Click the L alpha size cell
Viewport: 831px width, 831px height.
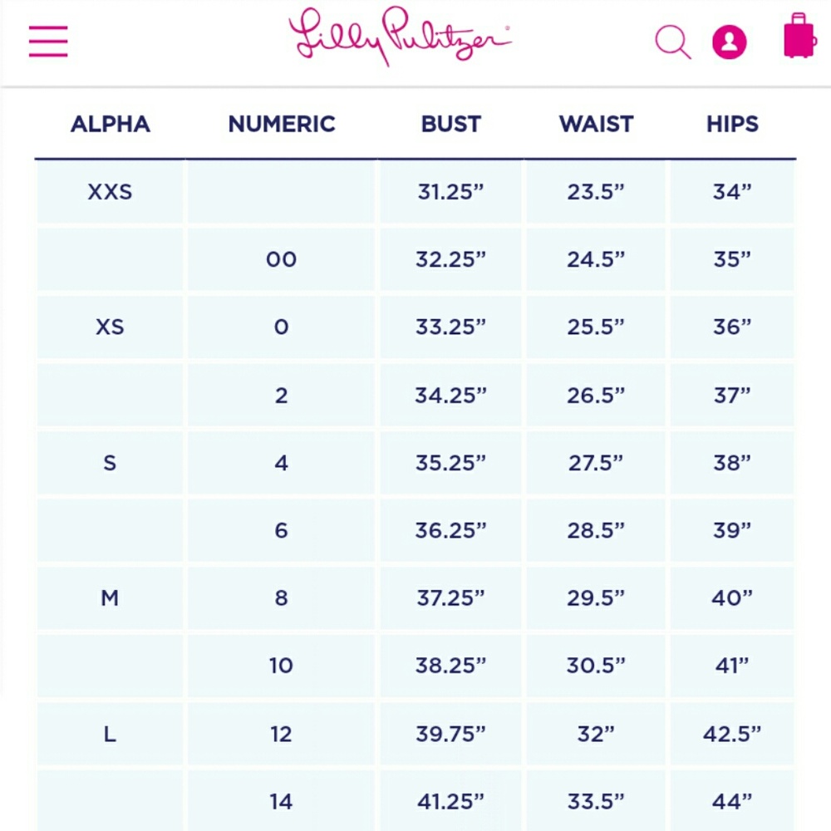(111, 734)
